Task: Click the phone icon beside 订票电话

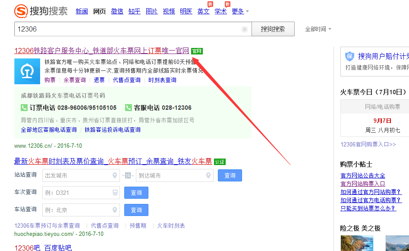Action: (x=24, y=108)
